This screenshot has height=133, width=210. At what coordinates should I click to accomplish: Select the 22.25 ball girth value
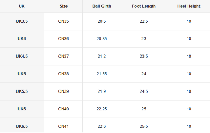pos(101,109)
